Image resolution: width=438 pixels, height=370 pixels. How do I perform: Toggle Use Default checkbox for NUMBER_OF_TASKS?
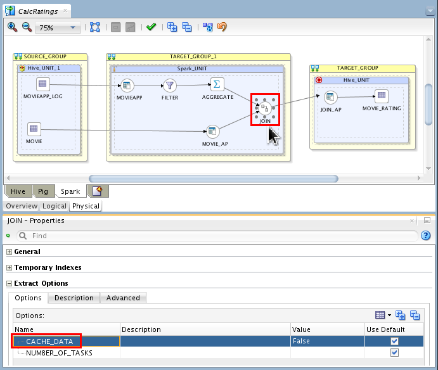click(394, 353)
